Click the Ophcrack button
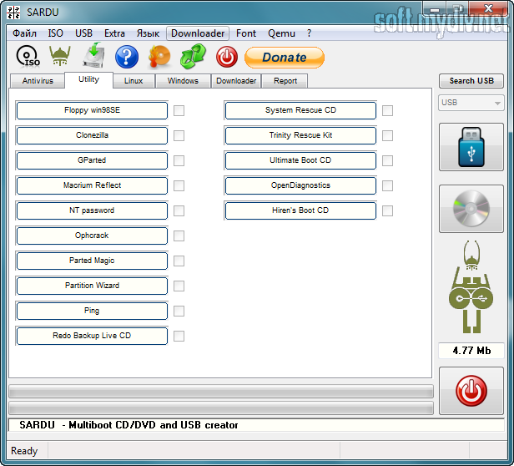Image resolution: width=514 pixels, height=466 pixels. (x=92, y=236)
